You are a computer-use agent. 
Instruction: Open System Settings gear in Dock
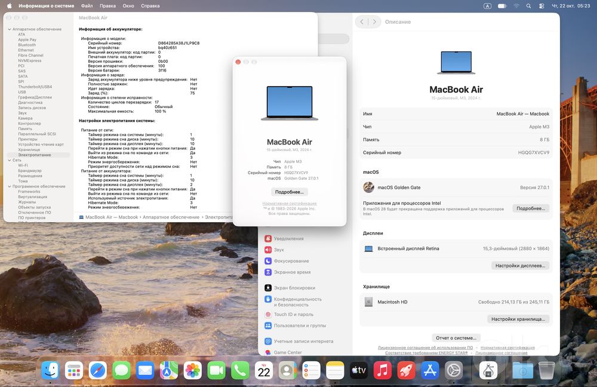tap(454, 370)
